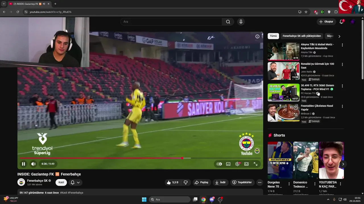Click the İndir download button
This screenshot has width=364, height=204.
(220, 182)
